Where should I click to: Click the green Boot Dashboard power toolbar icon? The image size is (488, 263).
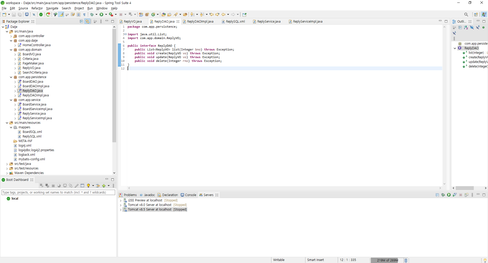click(41, 14)
